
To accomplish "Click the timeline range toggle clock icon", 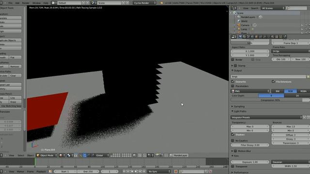I will [x=50, y=172].
